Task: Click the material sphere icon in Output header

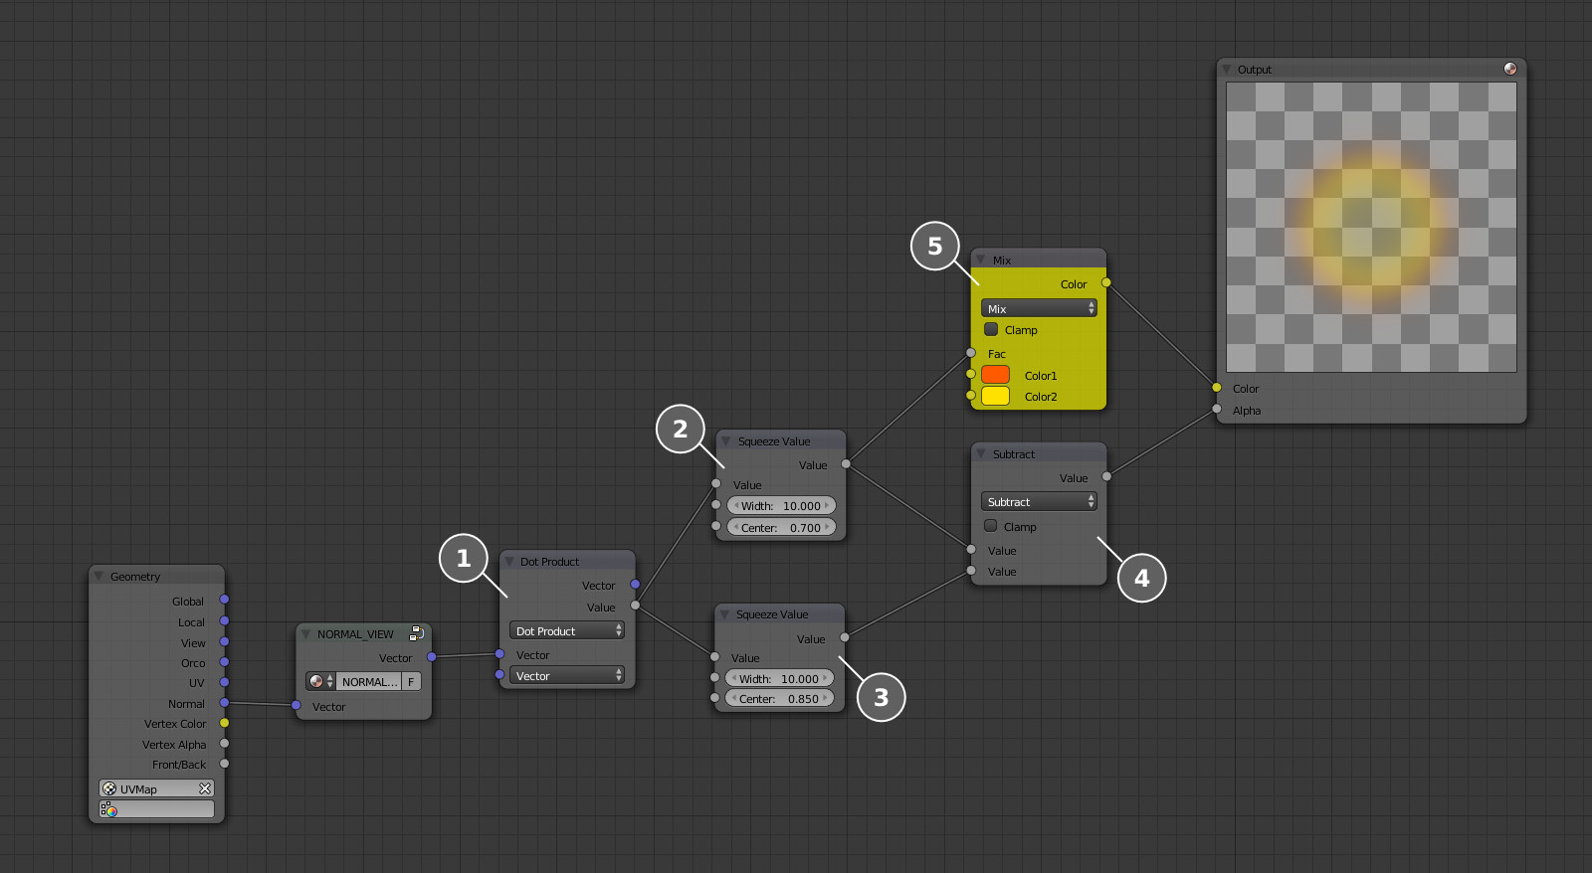Action: coord(1509,69)
